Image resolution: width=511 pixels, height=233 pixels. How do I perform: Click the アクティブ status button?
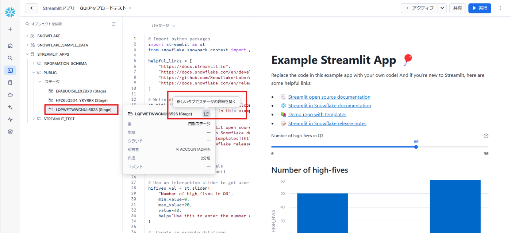pos(419,8)
